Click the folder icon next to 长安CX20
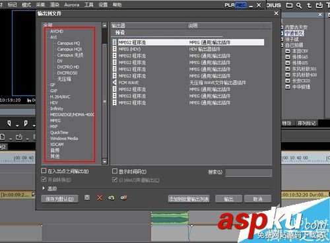 [x=288, y=81]
